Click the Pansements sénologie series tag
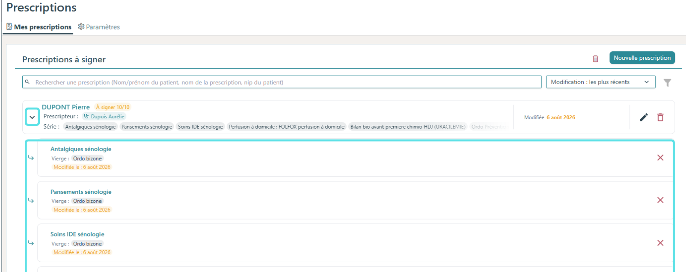The width and height of the screenshot is (686, 272). click(x=147, y=127)
